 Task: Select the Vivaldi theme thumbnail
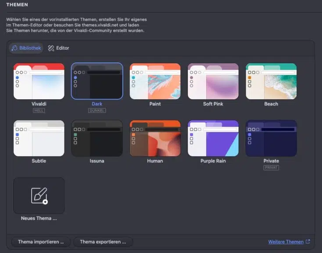pos(39,81)
